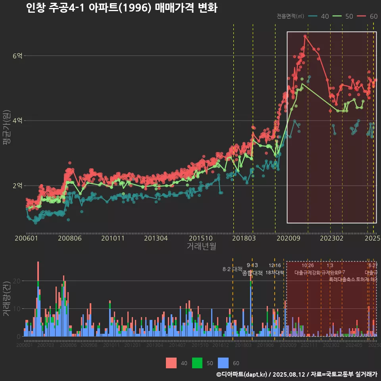
Task: Click the 6억 y-axis label
Action: [17, 56]
